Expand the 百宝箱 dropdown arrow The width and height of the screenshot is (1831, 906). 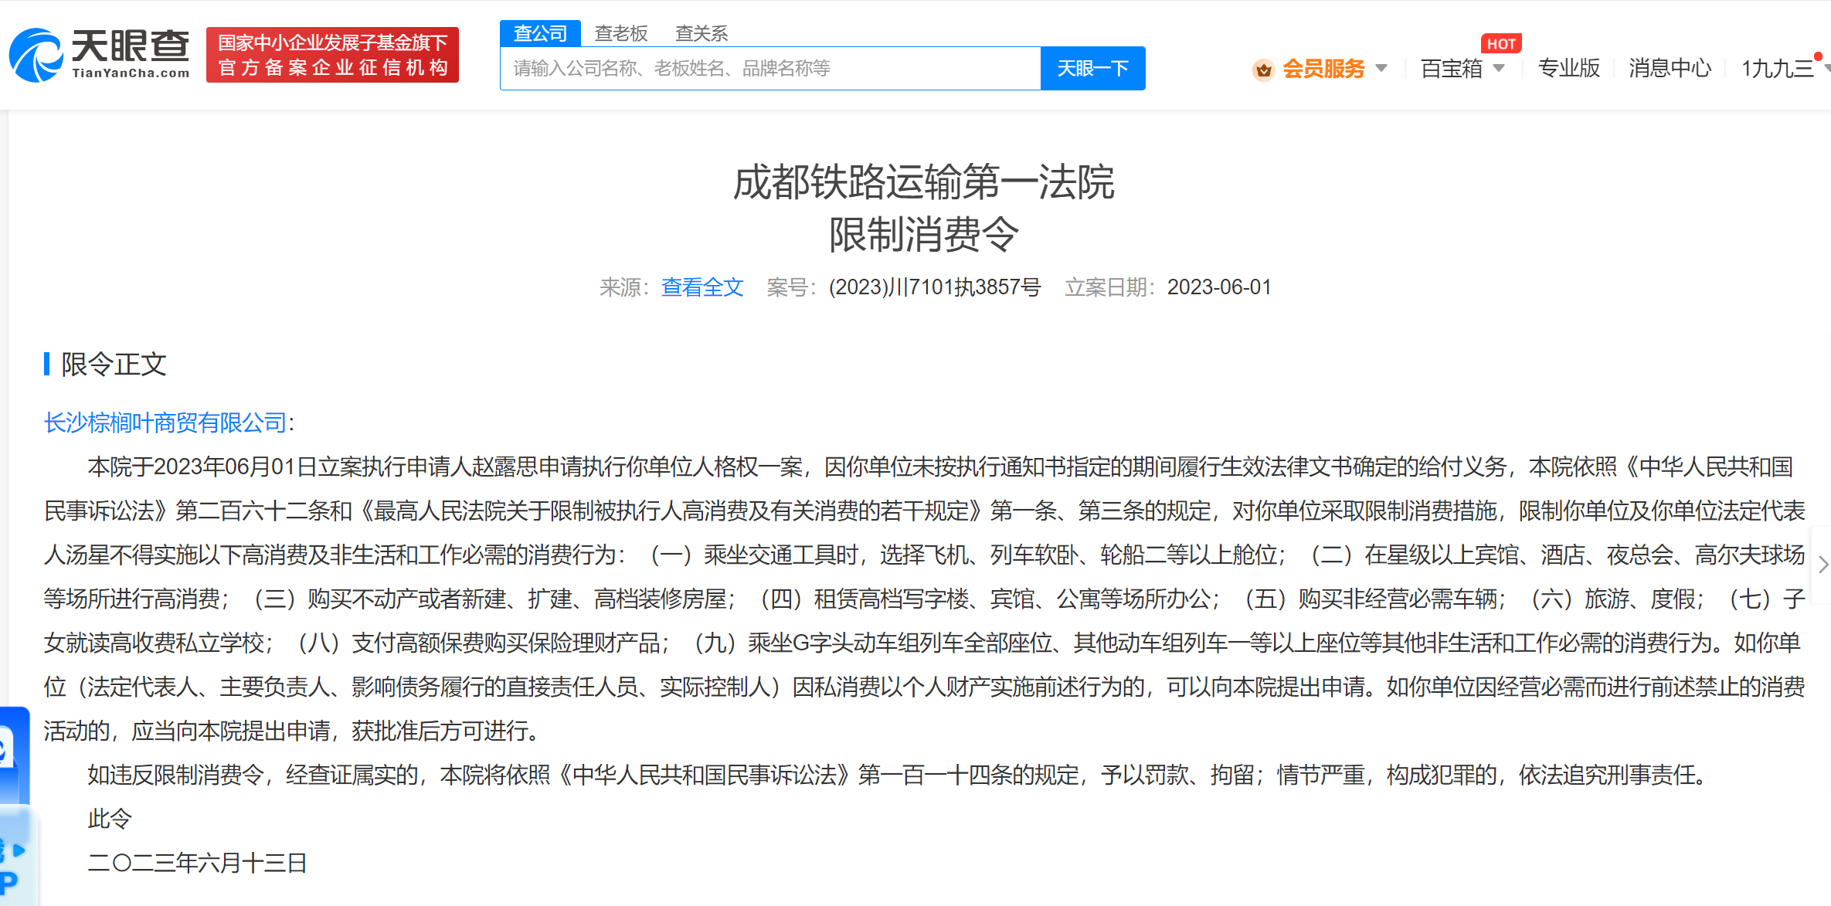(1499, 68)
